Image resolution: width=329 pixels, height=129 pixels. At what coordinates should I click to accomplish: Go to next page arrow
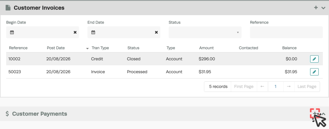pyautogui.click(x=289, y=86)
